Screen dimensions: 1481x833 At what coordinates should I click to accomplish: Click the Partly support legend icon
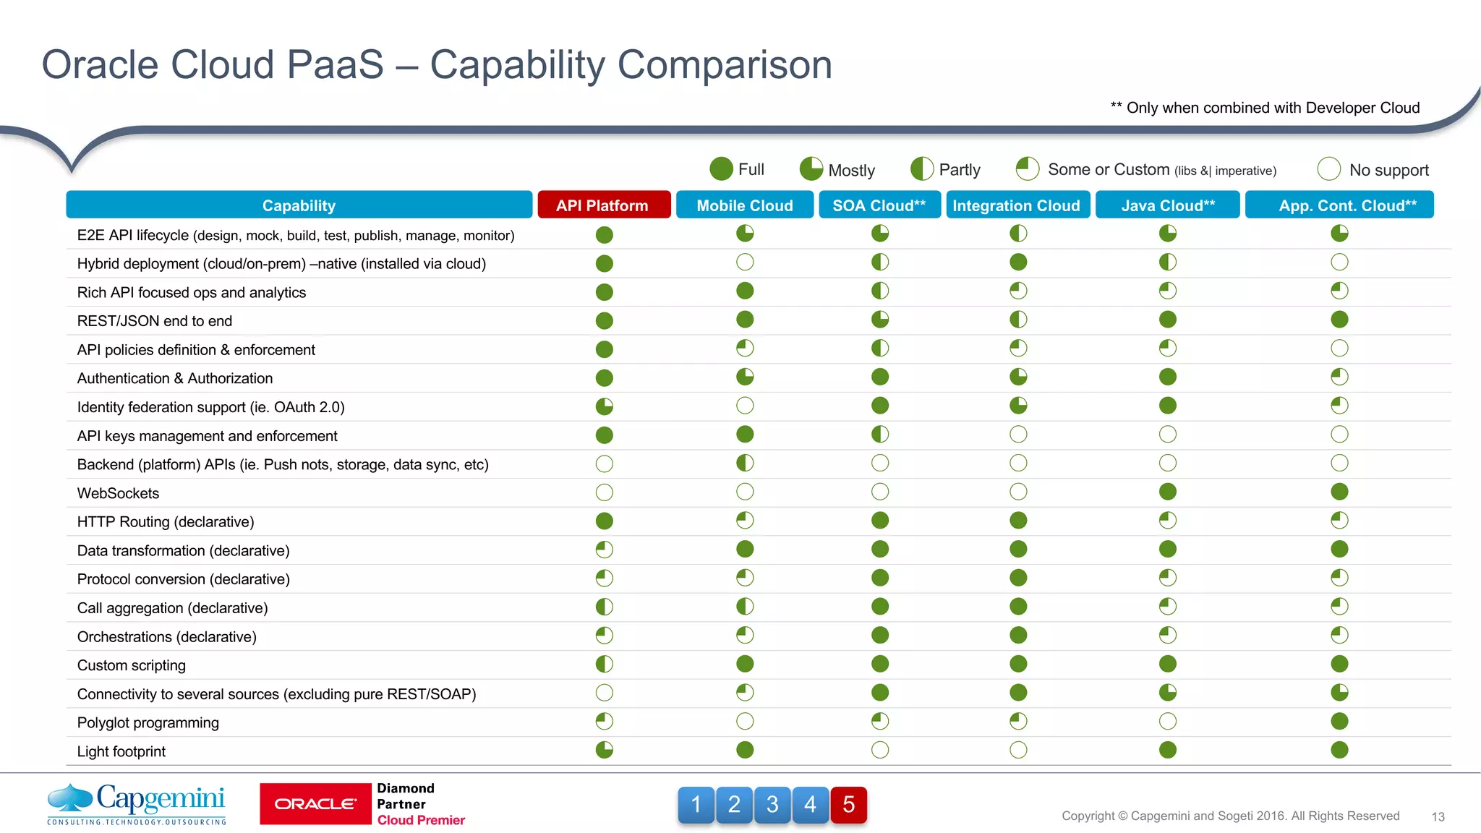click(x=921, y=169)
